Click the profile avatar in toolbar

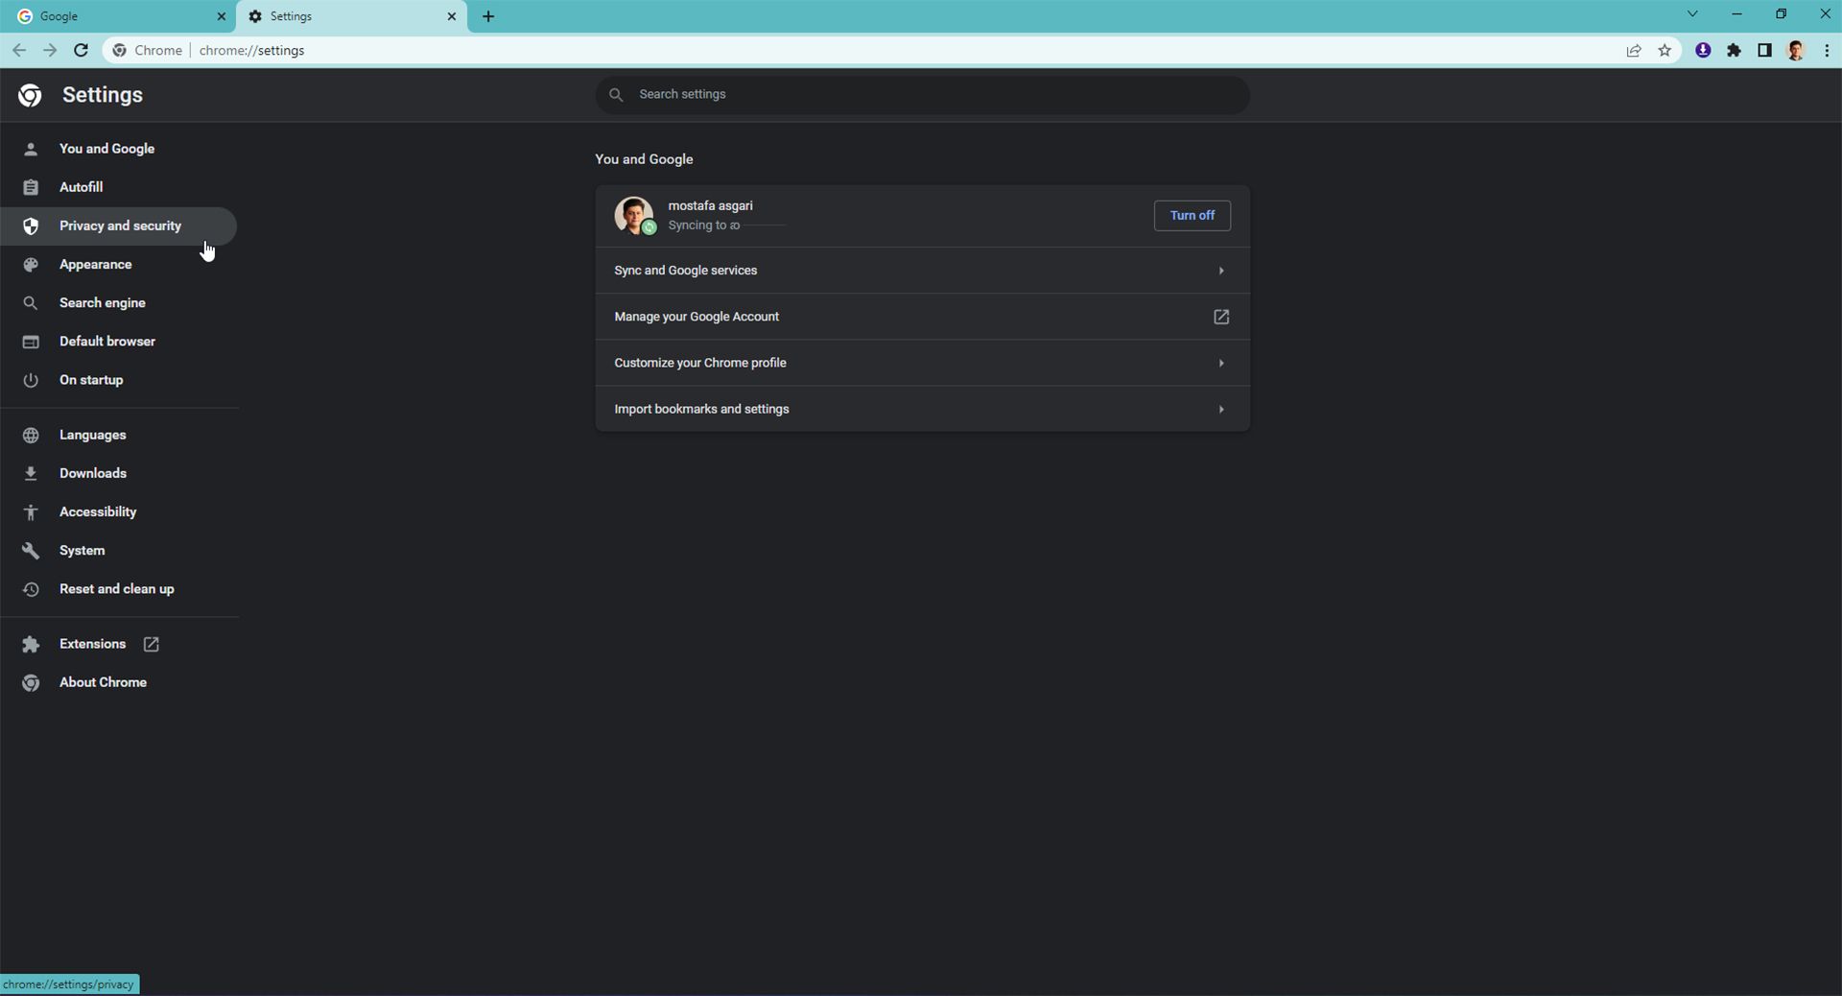click(x=1796, y=51)
